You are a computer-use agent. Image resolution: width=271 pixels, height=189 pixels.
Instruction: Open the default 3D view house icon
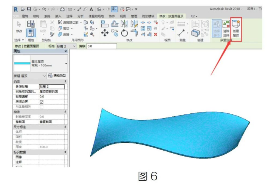pyautogui.click(x=99, y=9)
